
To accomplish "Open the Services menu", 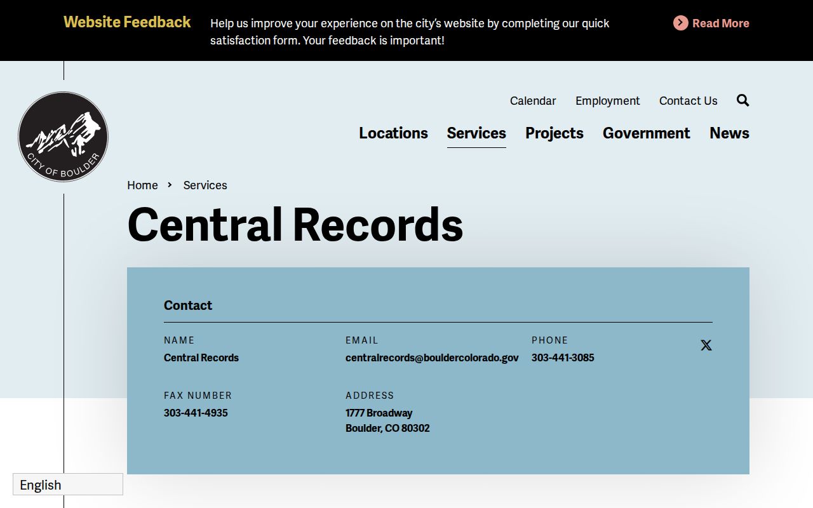I will click(476, 133).
